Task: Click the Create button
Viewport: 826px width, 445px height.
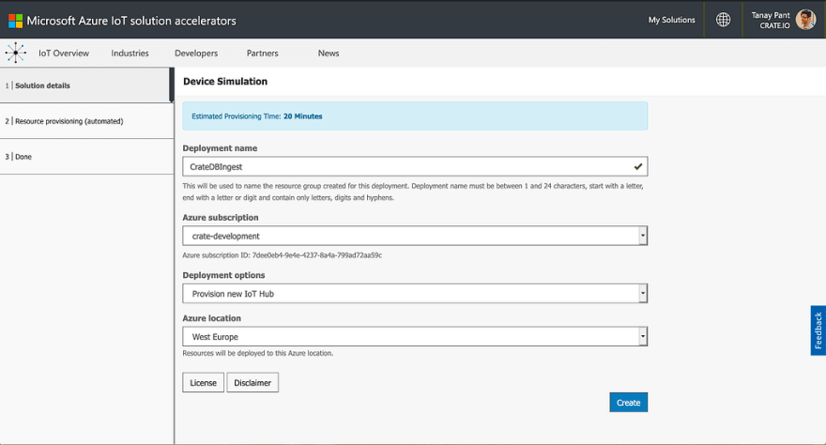Action: click(x=629, y=403)
